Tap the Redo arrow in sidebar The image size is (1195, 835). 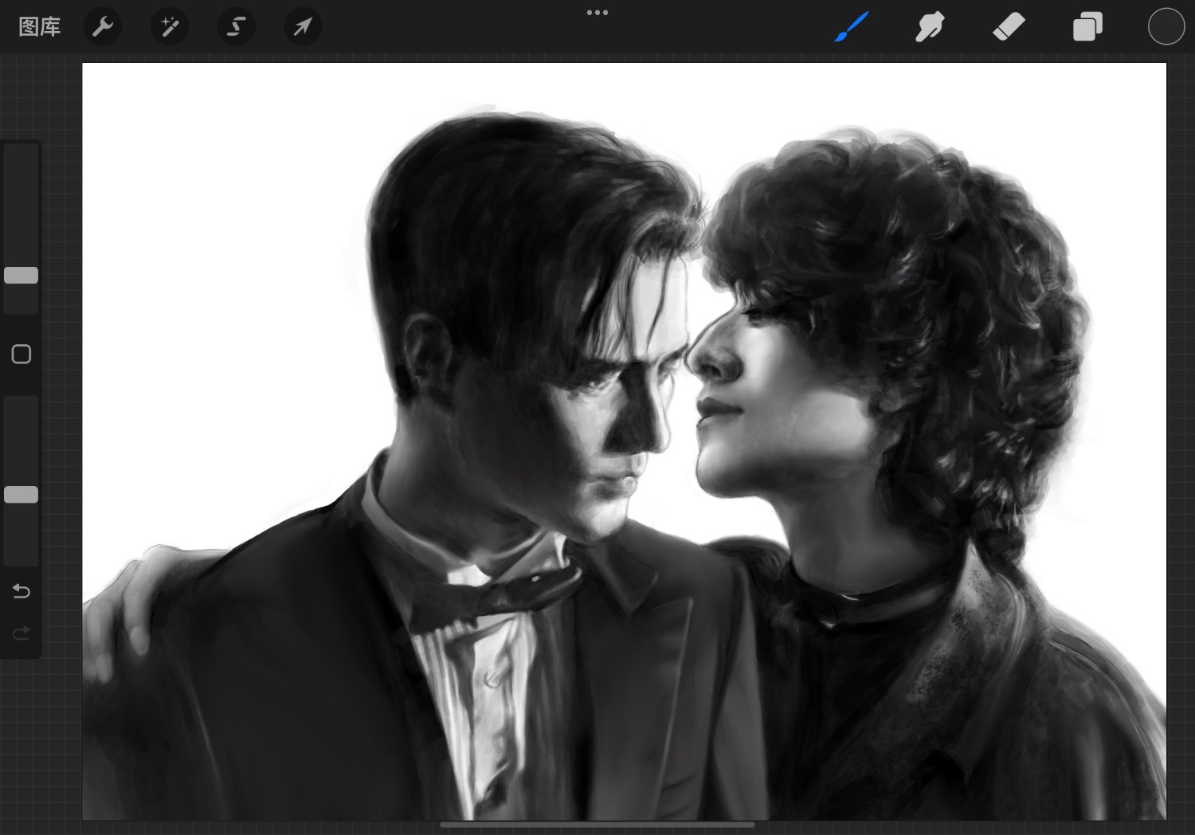[22, 633]
